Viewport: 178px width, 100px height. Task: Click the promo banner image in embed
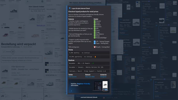(89, 86)
